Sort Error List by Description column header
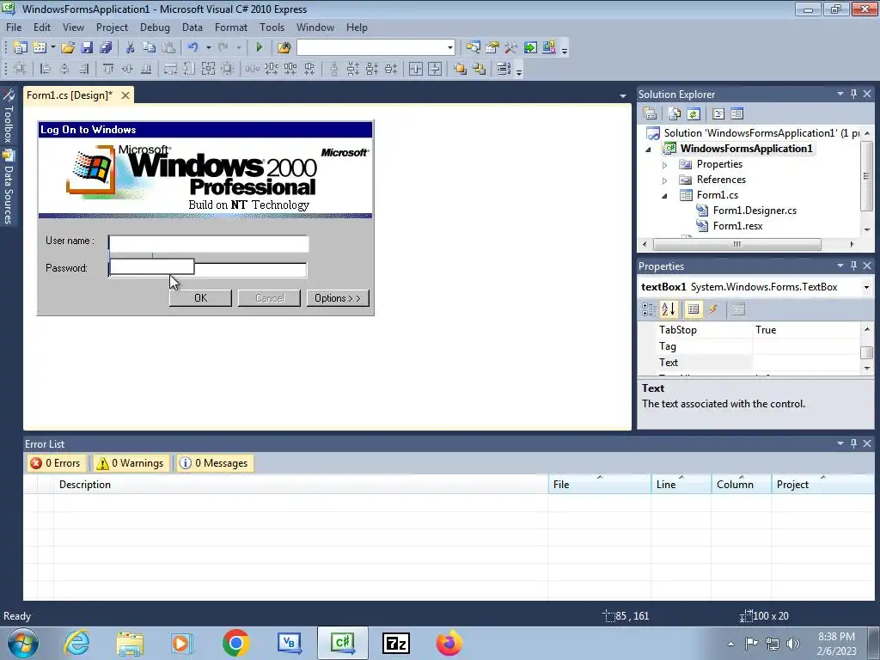880x660 pixels. [301, 485]
